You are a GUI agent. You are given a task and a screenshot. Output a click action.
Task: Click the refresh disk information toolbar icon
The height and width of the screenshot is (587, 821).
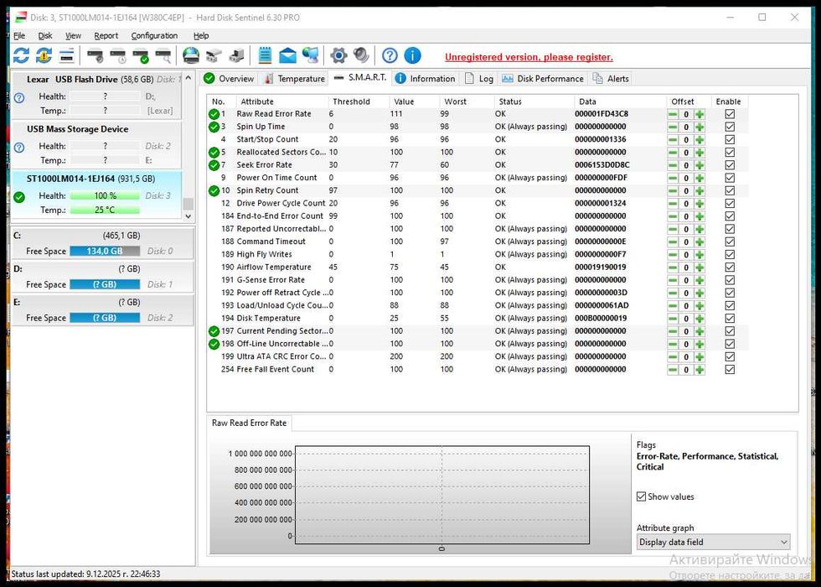pyautogui.click(x=21, y=56)
